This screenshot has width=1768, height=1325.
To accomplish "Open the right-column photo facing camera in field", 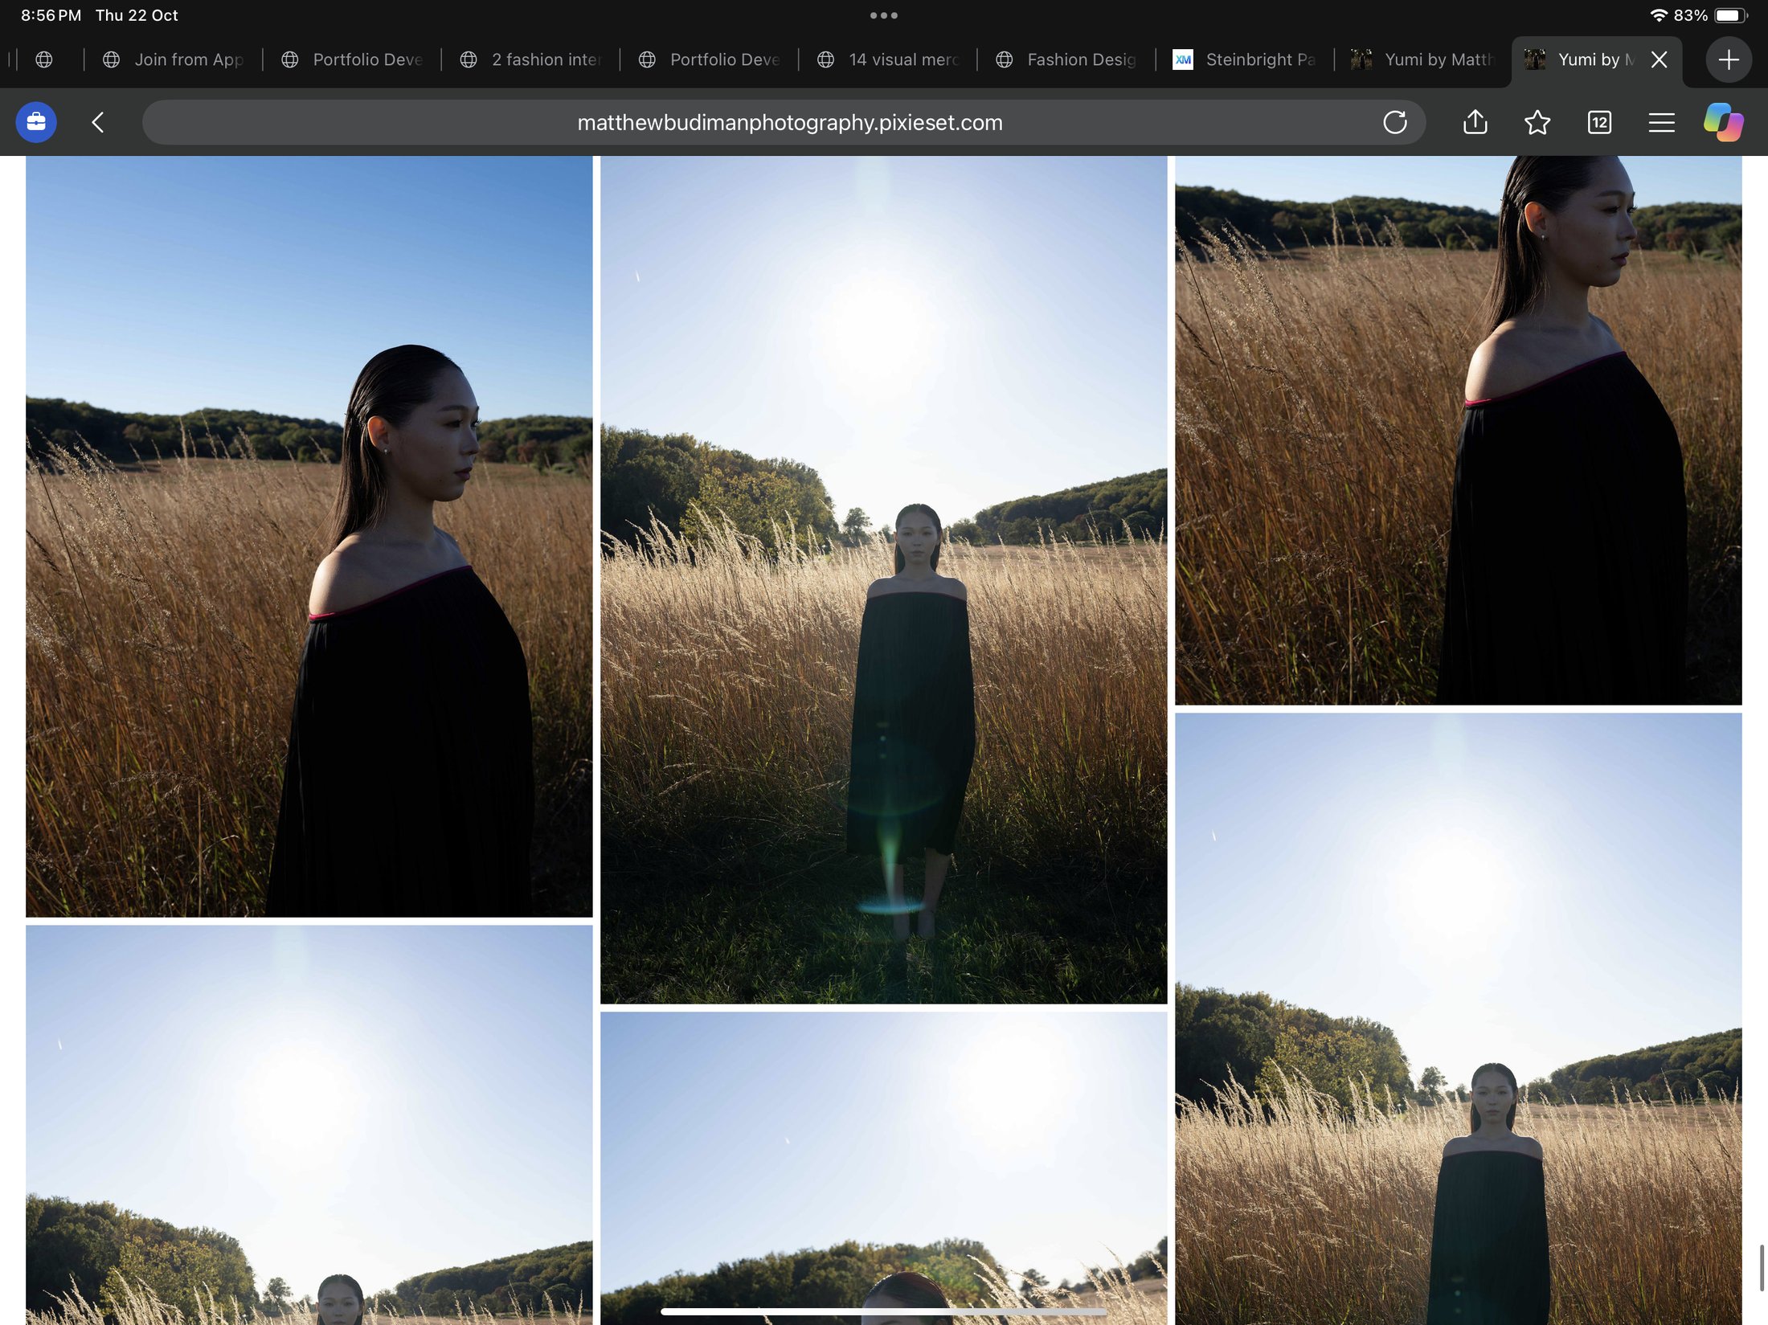I will [x=1459, y=1019].
